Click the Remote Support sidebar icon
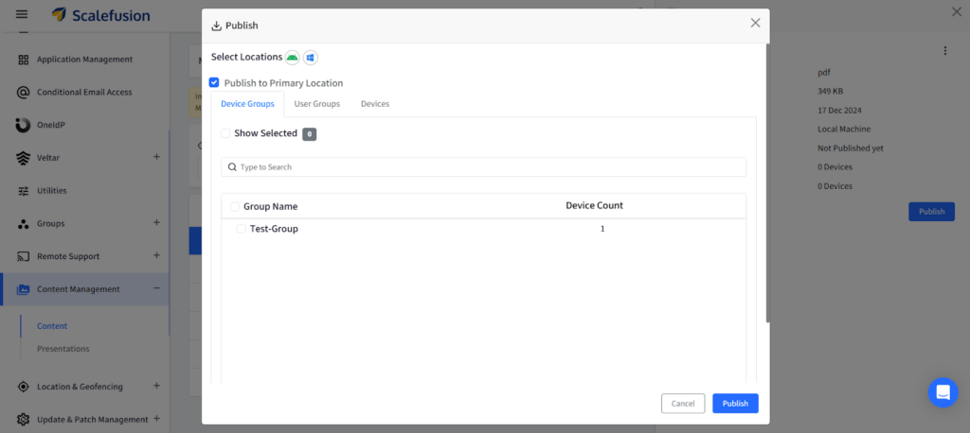The image size is (970, 433). [x=23, y=256]
